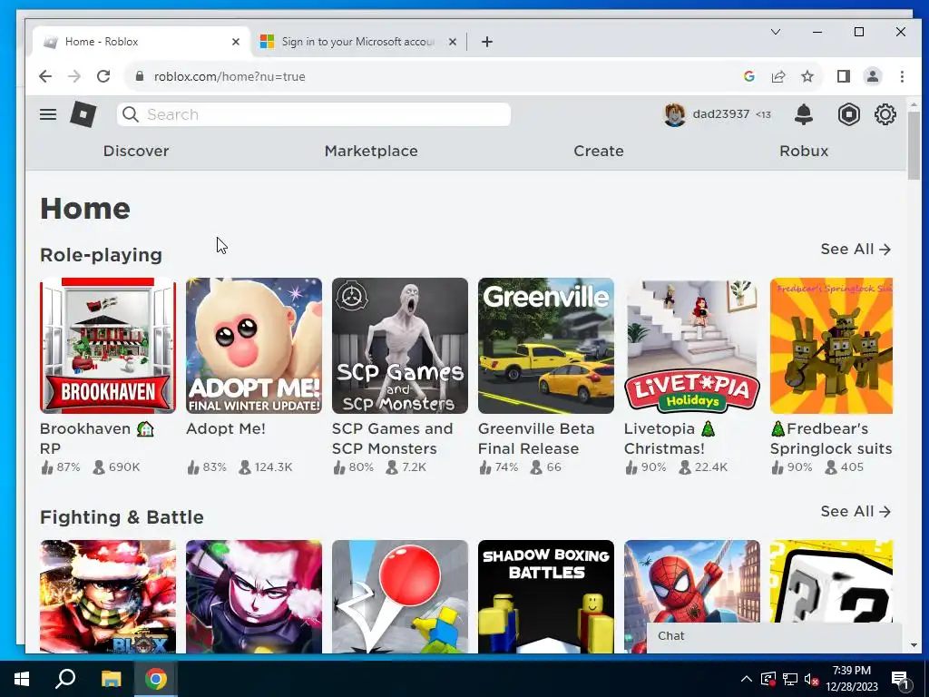
Task: Open the Roblox hamburger navigation menu
Action: click(48, 114)
